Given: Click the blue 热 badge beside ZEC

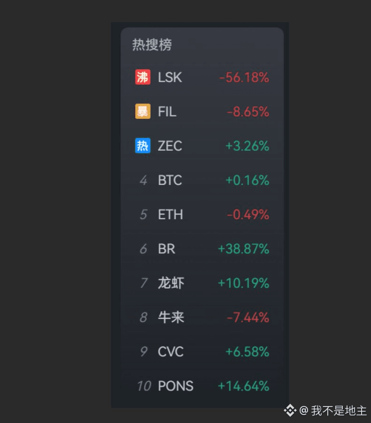Looking at the screenshot, I should tap(143, 146).
